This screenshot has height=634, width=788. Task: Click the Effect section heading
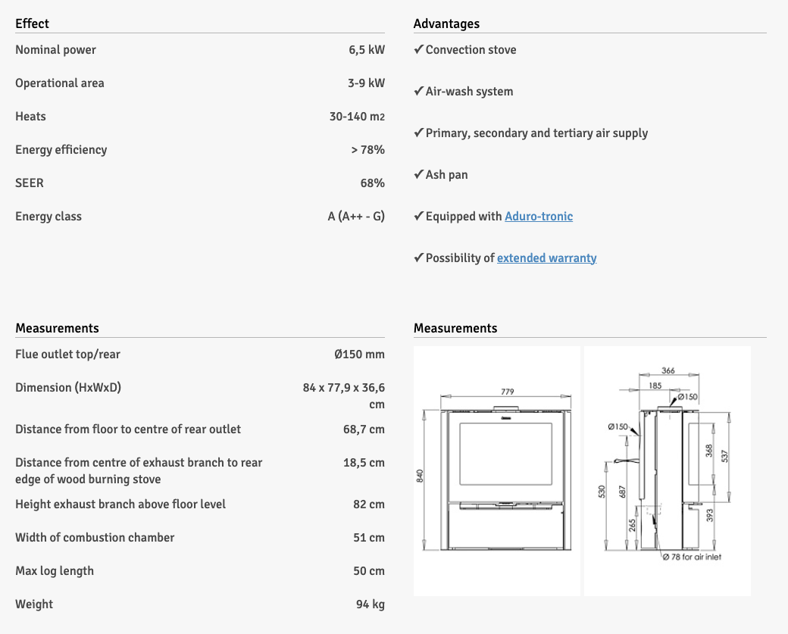[x=32, y=23]
